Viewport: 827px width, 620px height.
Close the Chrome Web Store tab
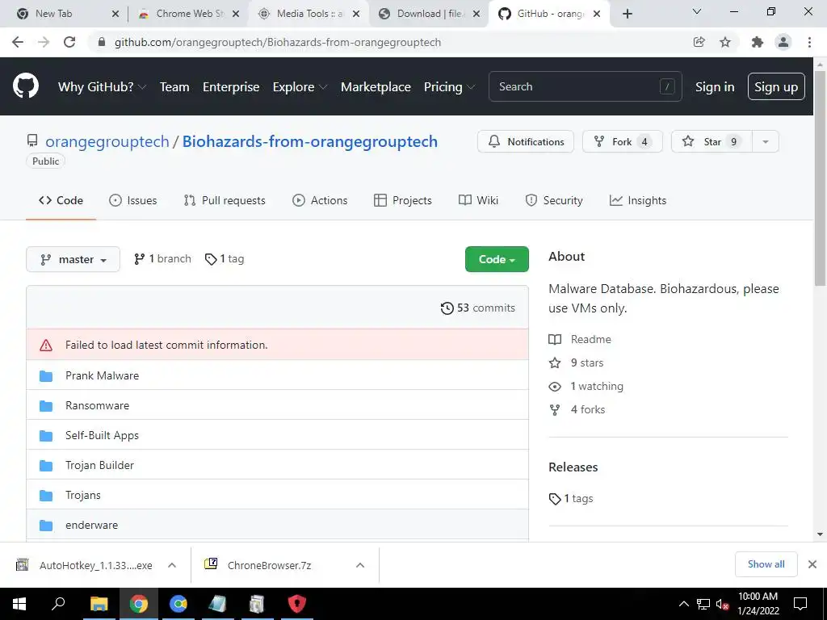[236, 14]
